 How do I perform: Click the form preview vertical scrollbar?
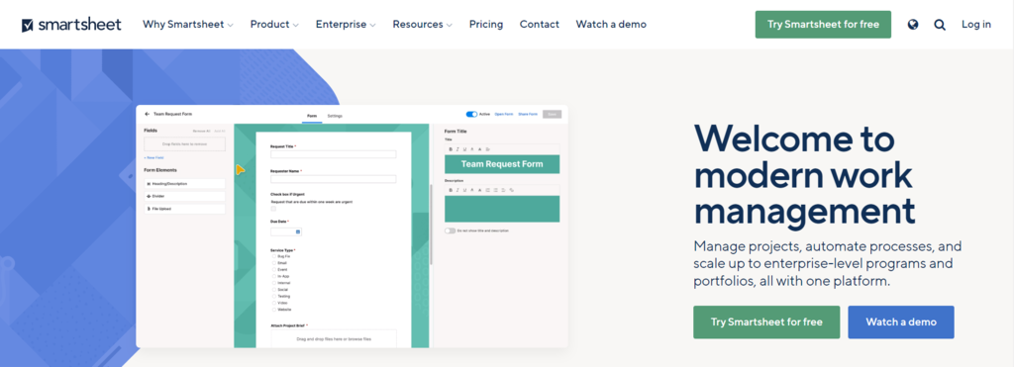431,225
